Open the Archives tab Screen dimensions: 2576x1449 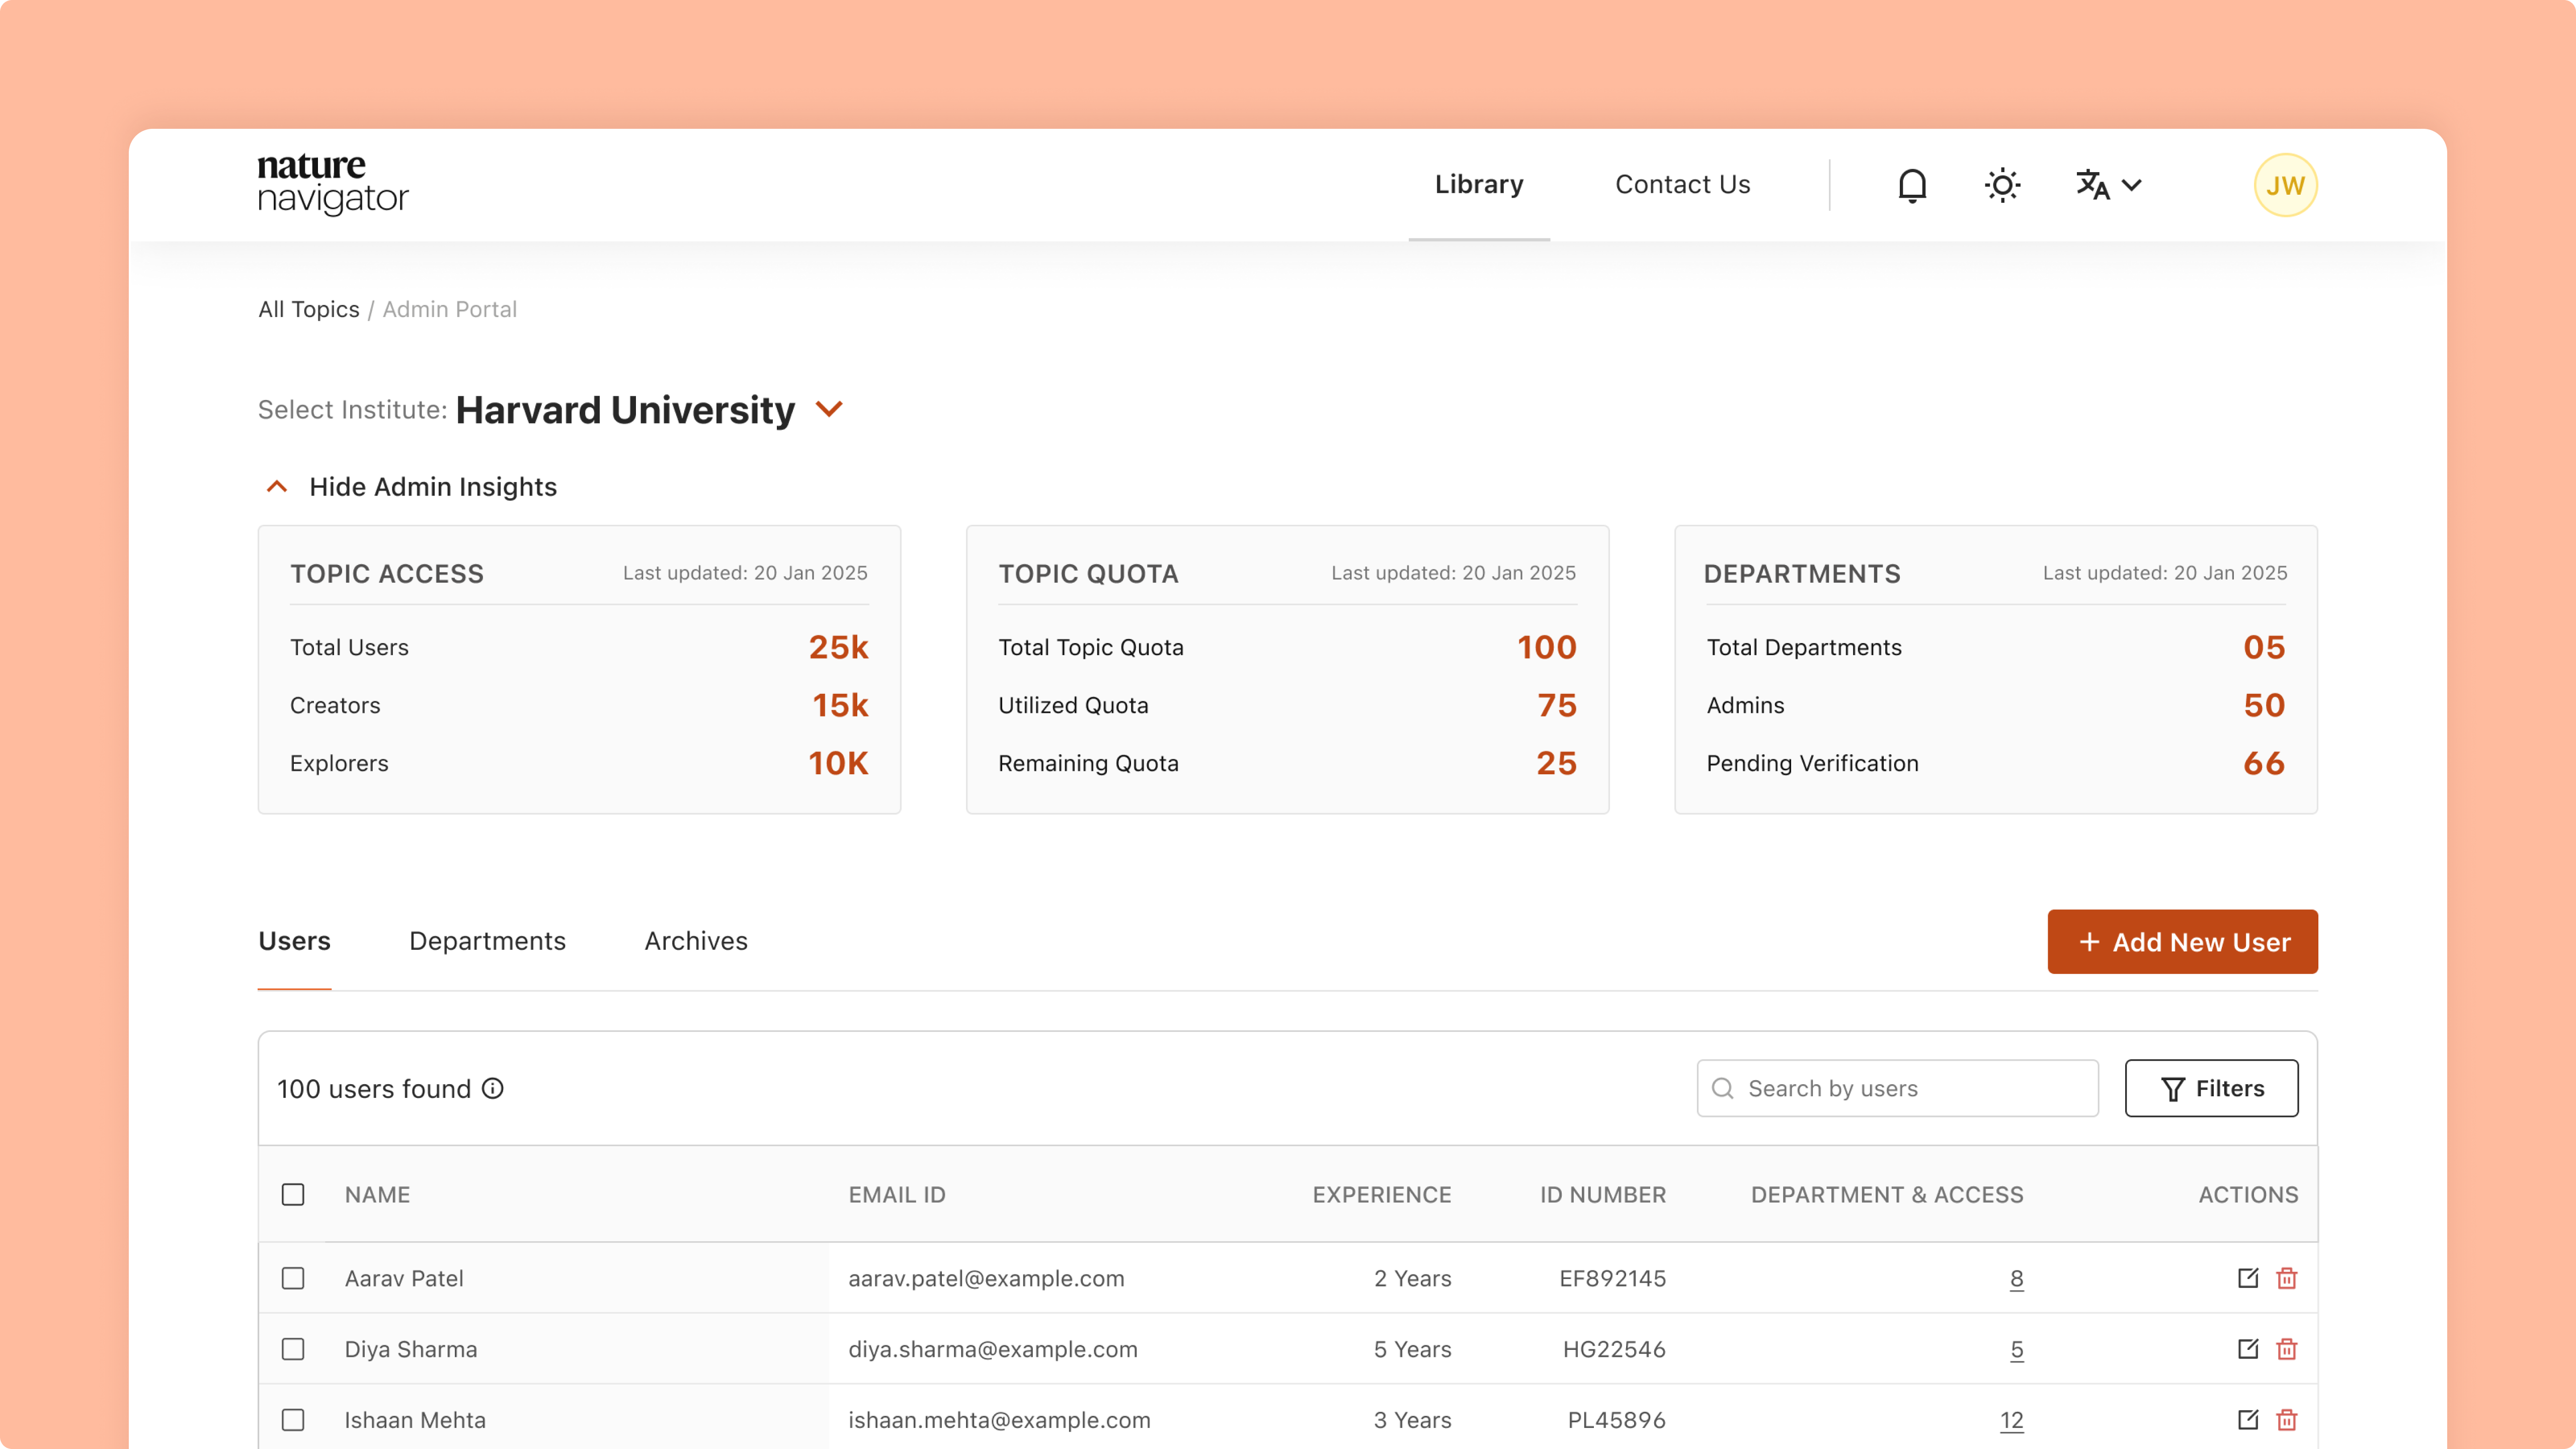click(695, 941)
